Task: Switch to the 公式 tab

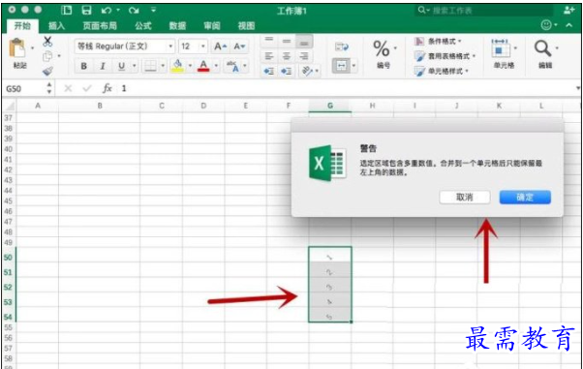Action: [x=142, y=26]
